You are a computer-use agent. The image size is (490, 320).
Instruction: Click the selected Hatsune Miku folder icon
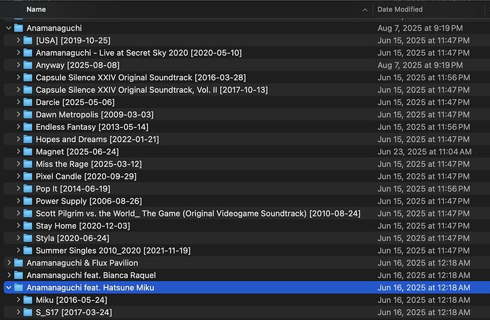[18, 287]
